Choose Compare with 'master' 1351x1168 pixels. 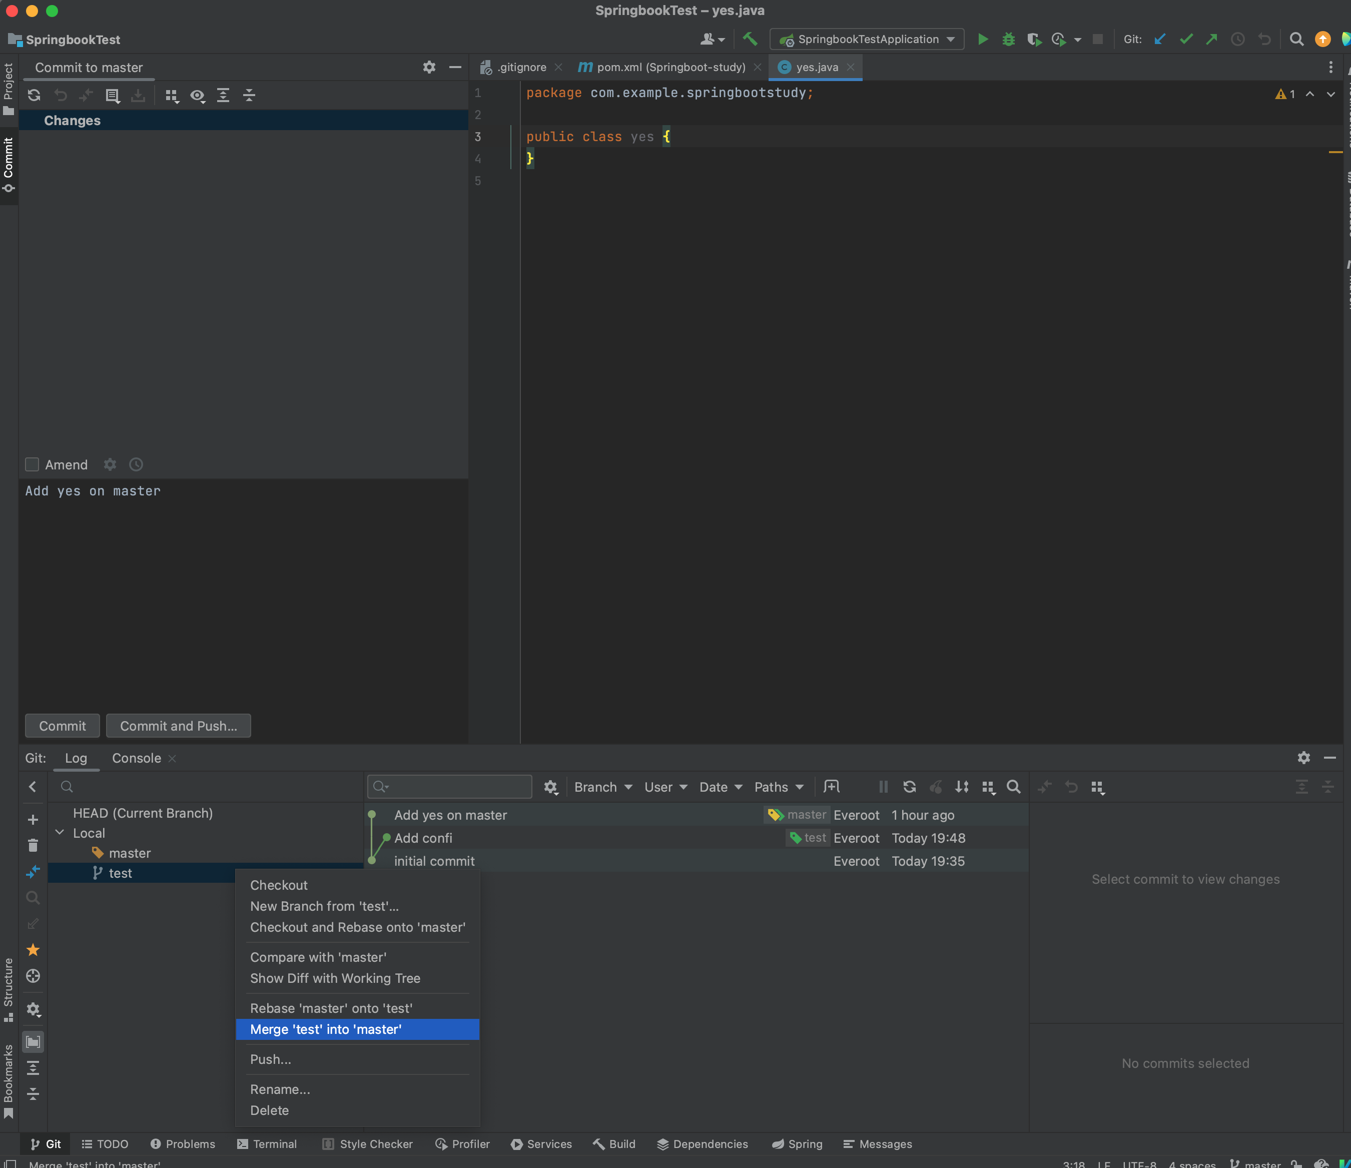tap(357, 957)
